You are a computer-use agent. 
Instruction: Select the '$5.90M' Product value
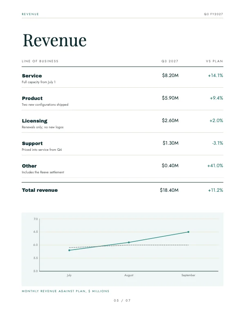170,98
